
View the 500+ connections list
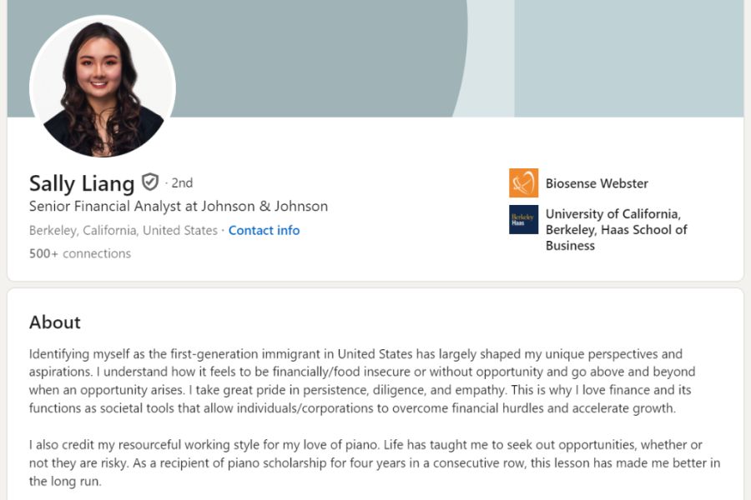tap(80, 253)
